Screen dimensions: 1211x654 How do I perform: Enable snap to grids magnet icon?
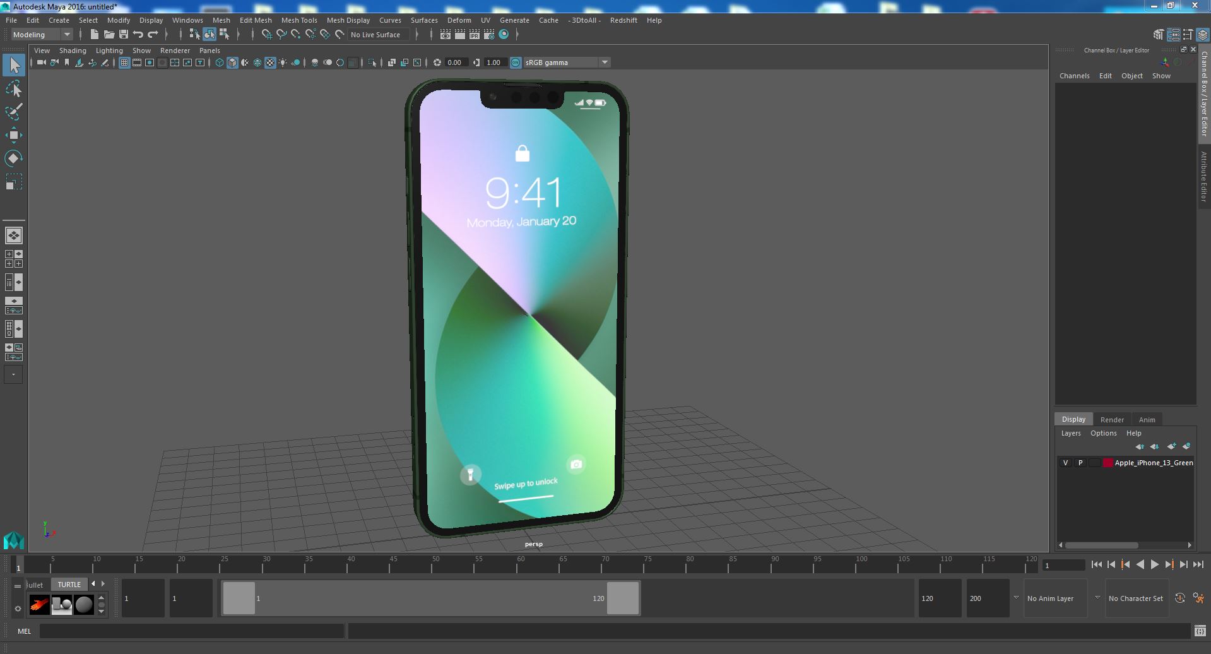pyautogui.click(x=266, y=35)
